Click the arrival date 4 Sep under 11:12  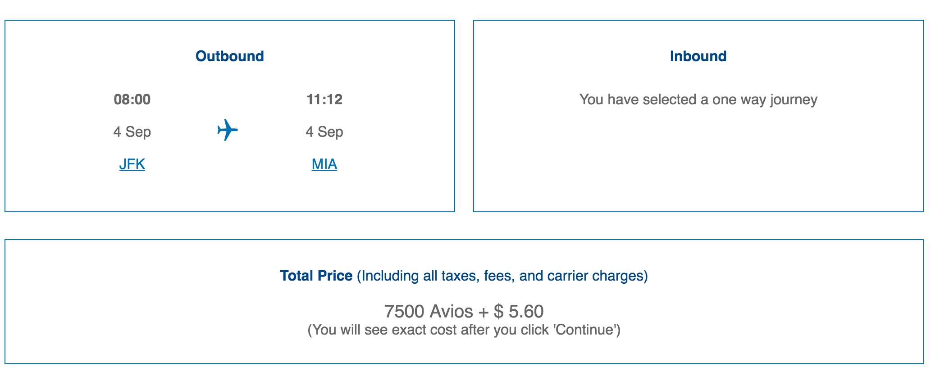point(324,132)
